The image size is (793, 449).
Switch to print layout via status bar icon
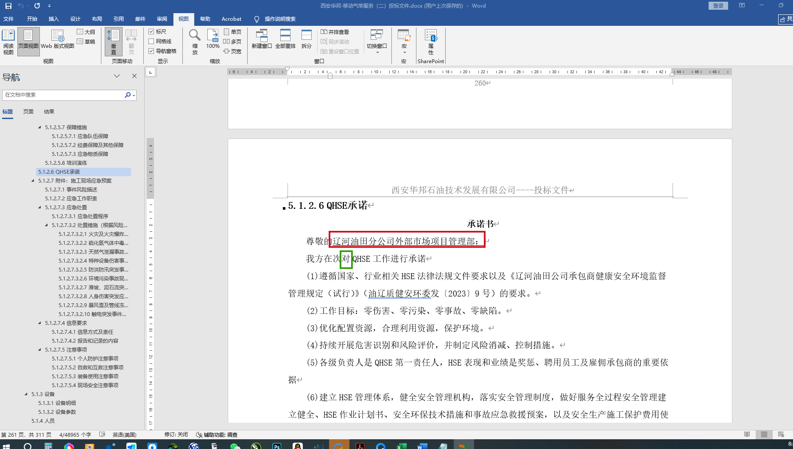coord(764,435)
